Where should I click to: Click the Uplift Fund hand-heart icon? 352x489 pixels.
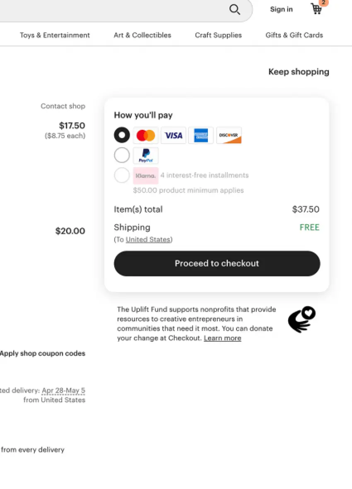coord(302,319)
